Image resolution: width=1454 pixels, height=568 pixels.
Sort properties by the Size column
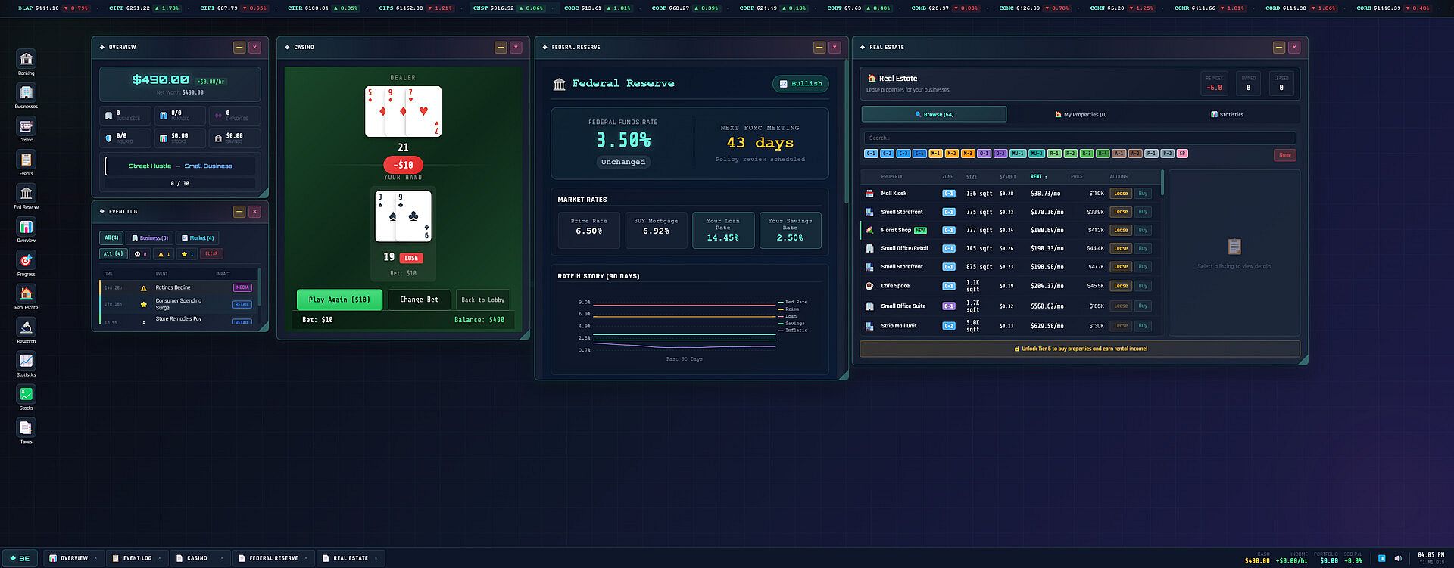pyautogui.click(x=972, y=177)
